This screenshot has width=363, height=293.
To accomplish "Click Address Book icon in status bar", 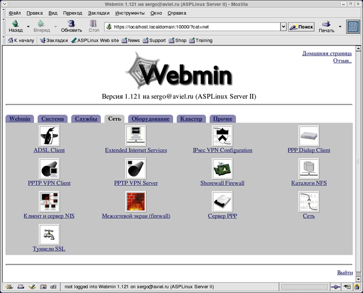I will [x=43, y=287].
